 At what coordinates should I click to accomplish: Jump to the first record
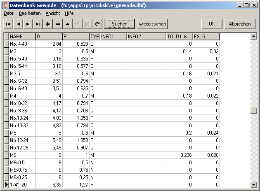point(8,24)
